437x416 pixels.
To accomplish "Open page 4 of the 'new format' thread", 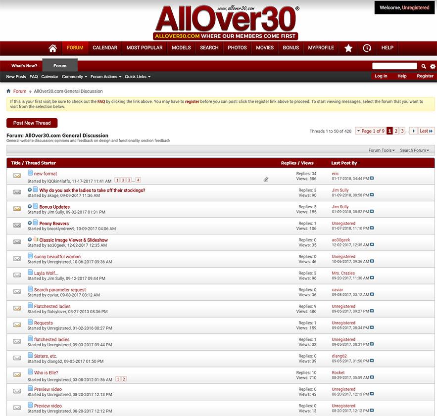I will (x=138, y=180).
